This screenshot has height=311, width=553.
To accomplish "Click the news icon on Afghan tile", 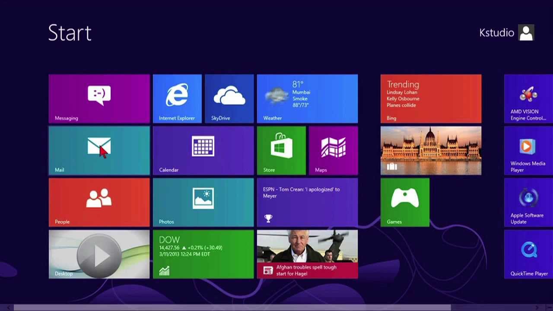I will pyautogui.click(x=268, y=270).
